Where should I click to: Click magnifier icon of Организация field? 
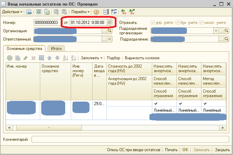[x=110, y=31]
